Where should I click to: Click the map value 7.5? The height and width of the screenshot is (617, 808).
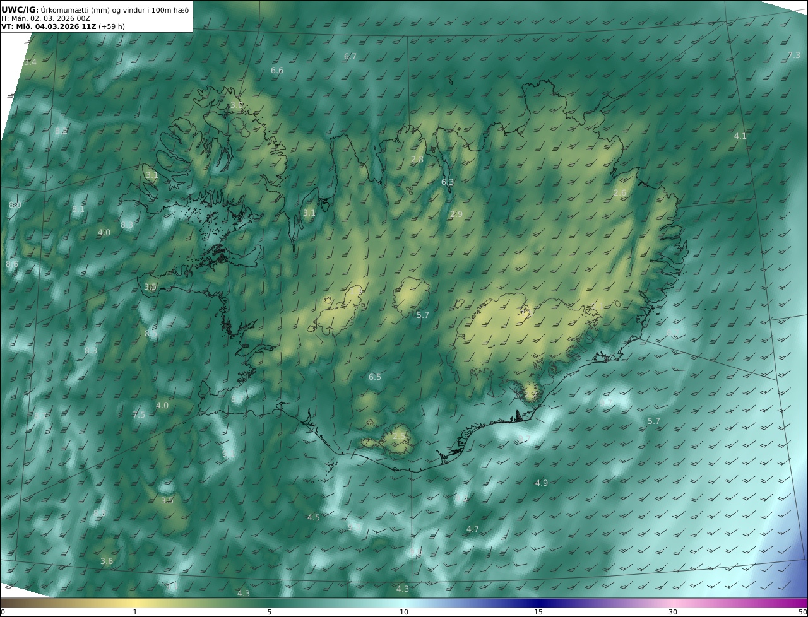[139, 415]
